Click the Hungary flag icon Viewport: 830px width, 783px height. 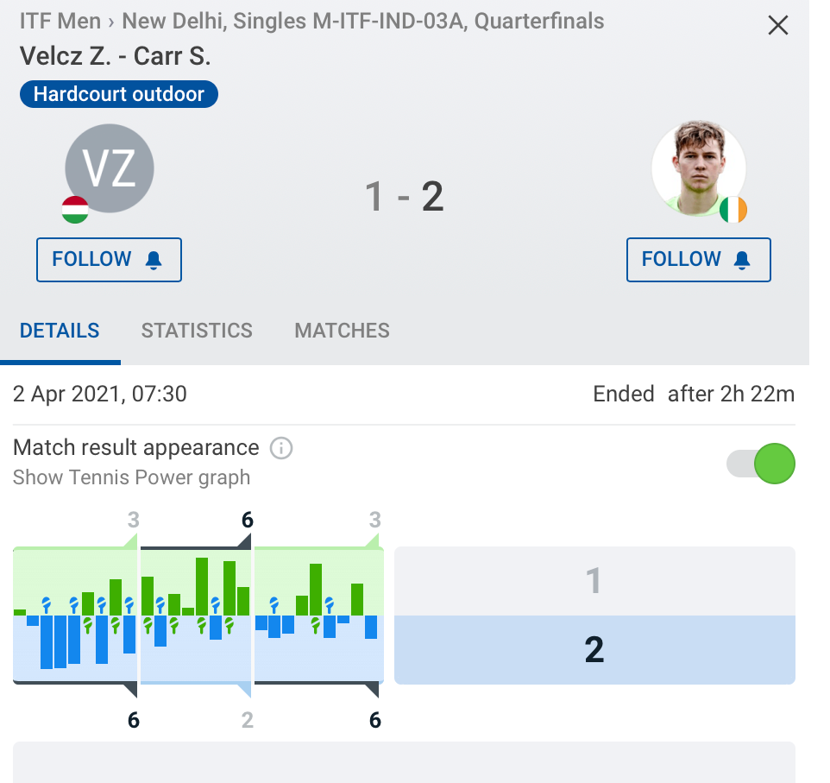(x=75, y=210)
